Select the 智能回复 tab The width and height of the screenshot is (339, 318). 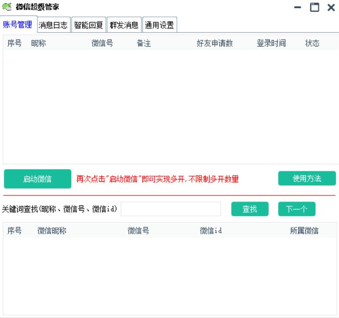(88, 25)
